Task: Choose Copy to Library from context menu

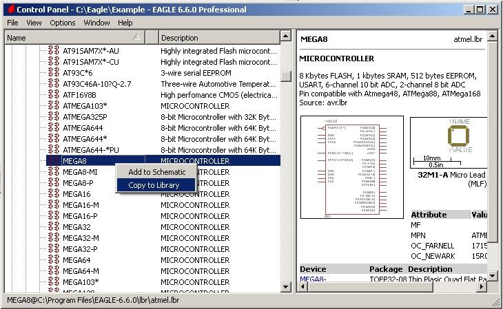Action: tap(156, 185)
